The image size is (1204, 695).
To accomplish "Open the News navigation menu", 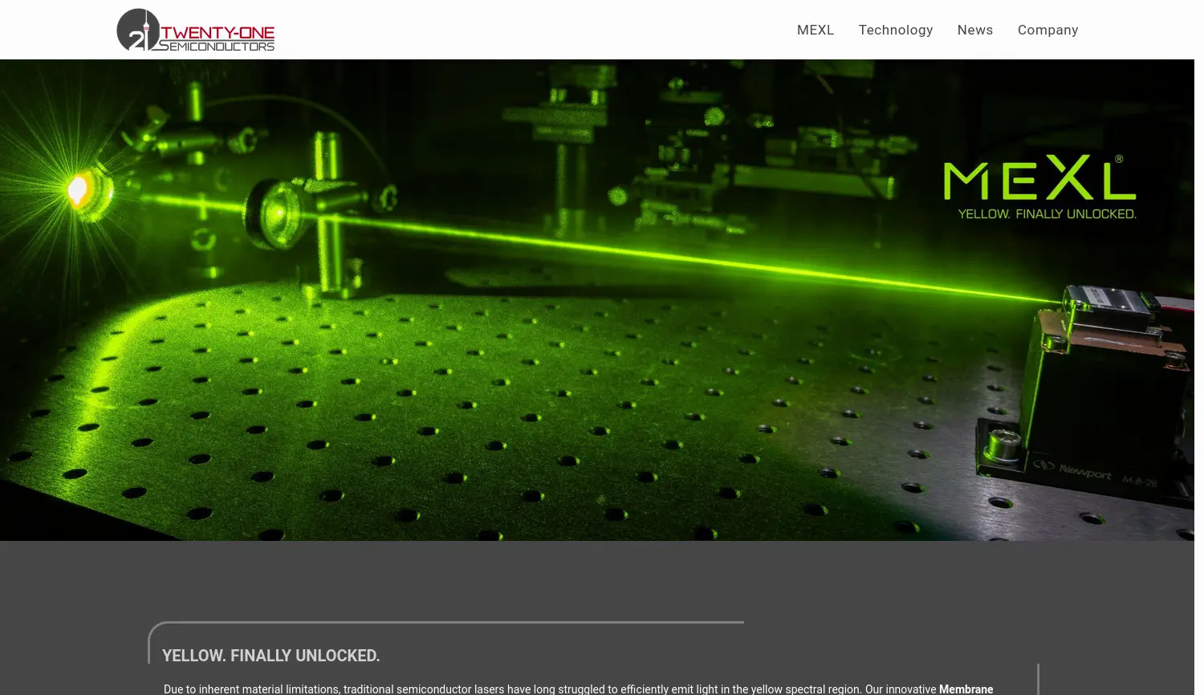I will (975, 30).
